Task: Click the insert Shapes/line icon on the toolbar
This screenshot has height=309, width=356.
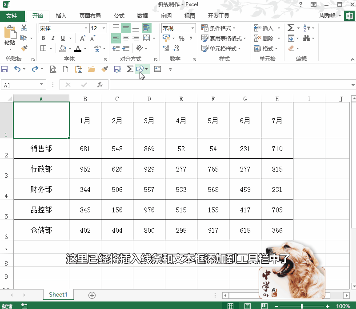Action: [x=140, y=69]
